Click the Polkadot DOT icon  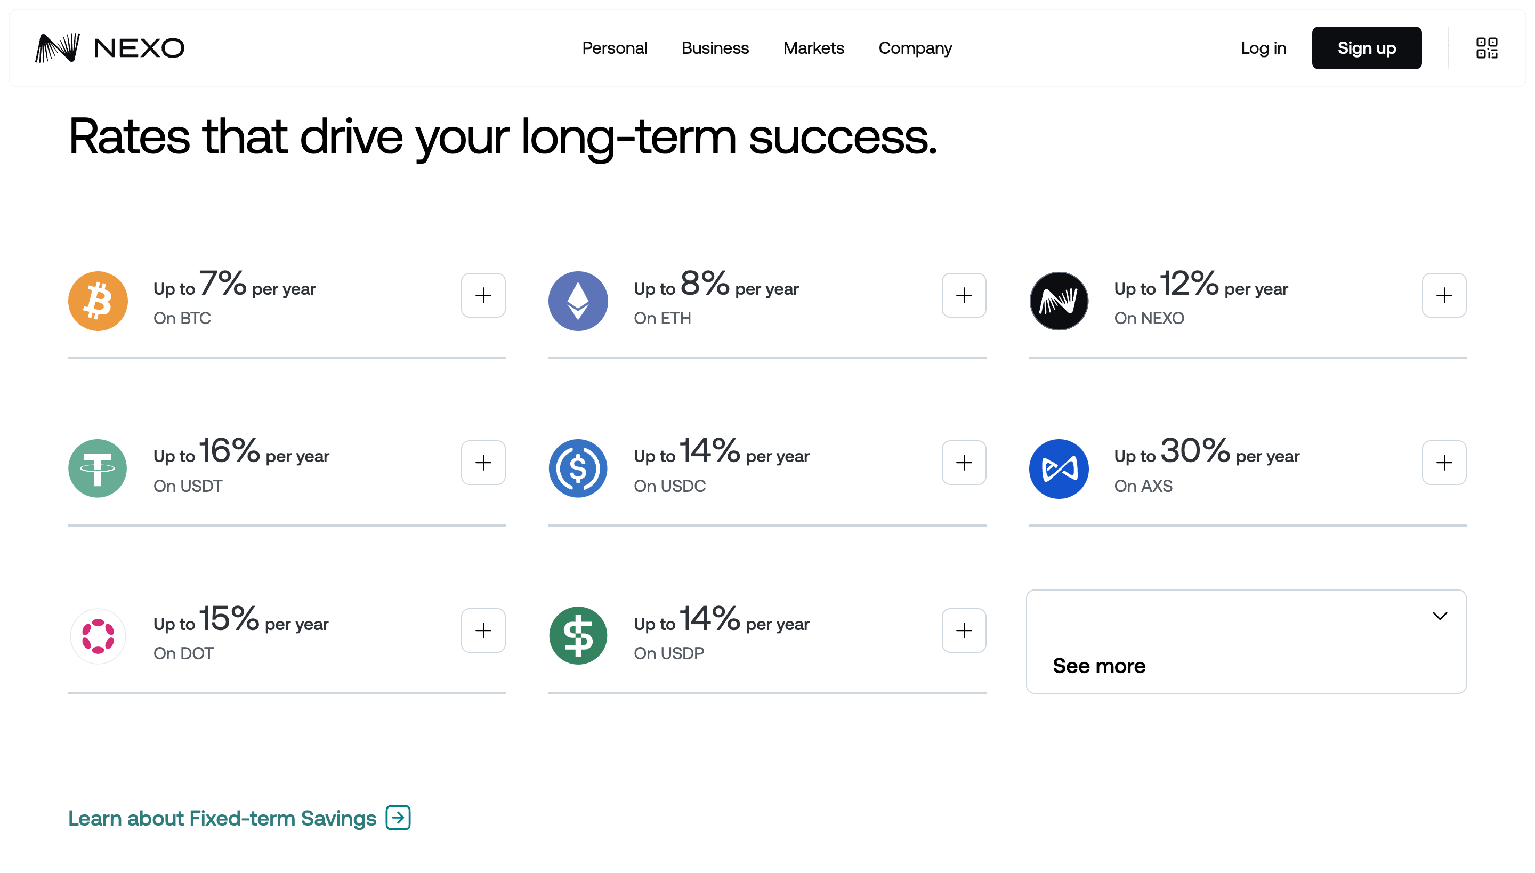click(98, 635)
